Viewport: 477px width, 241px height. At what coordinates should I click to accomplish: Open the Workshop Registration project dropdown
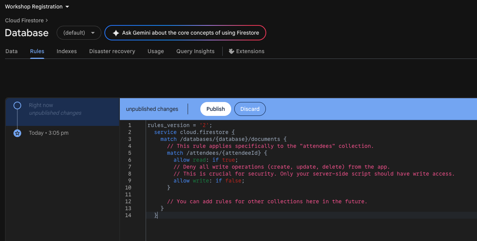pyautogui.click(x=37, y=7)
